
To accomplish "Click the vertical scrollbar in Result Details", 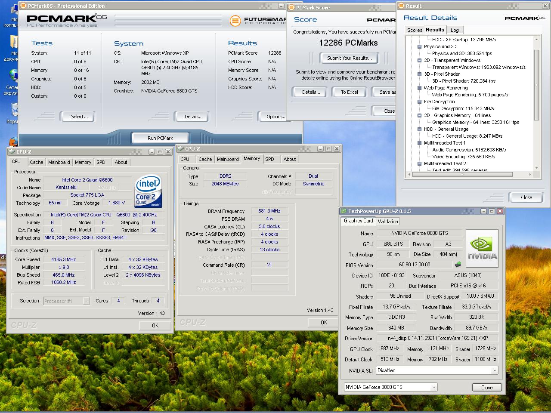I will pos(536,85).
